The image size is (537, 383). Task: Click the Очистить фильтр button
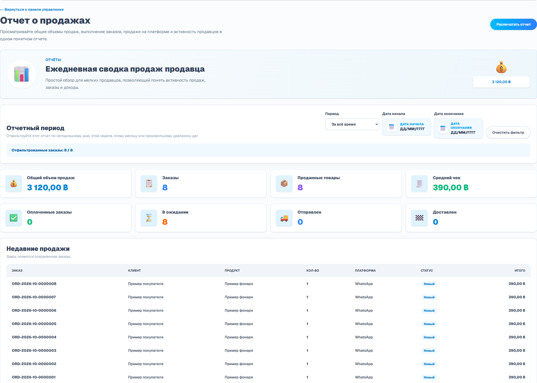click(x=508, y=133)
